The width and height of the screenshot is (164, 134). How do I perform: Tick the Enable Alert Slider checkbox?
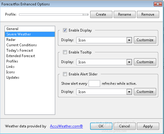tap(65, 74)
